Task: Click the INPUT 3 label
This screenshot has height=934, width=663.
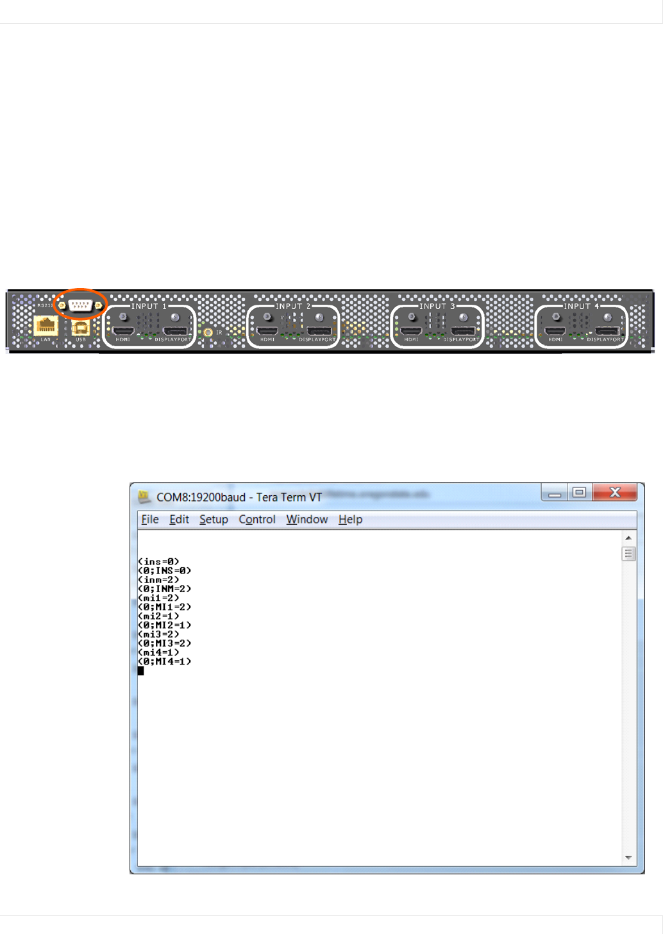Action: 437,307
